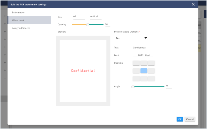Expand the selectable Options Text dropdown
The image size is (207, 129).
[131, 38]
